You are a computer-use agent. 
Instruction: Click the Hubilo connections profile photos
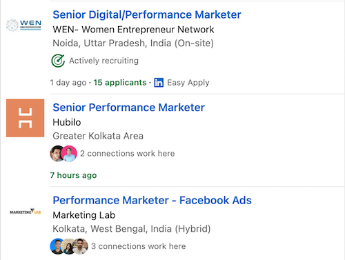pyautogui.click(x=63, y=154)
